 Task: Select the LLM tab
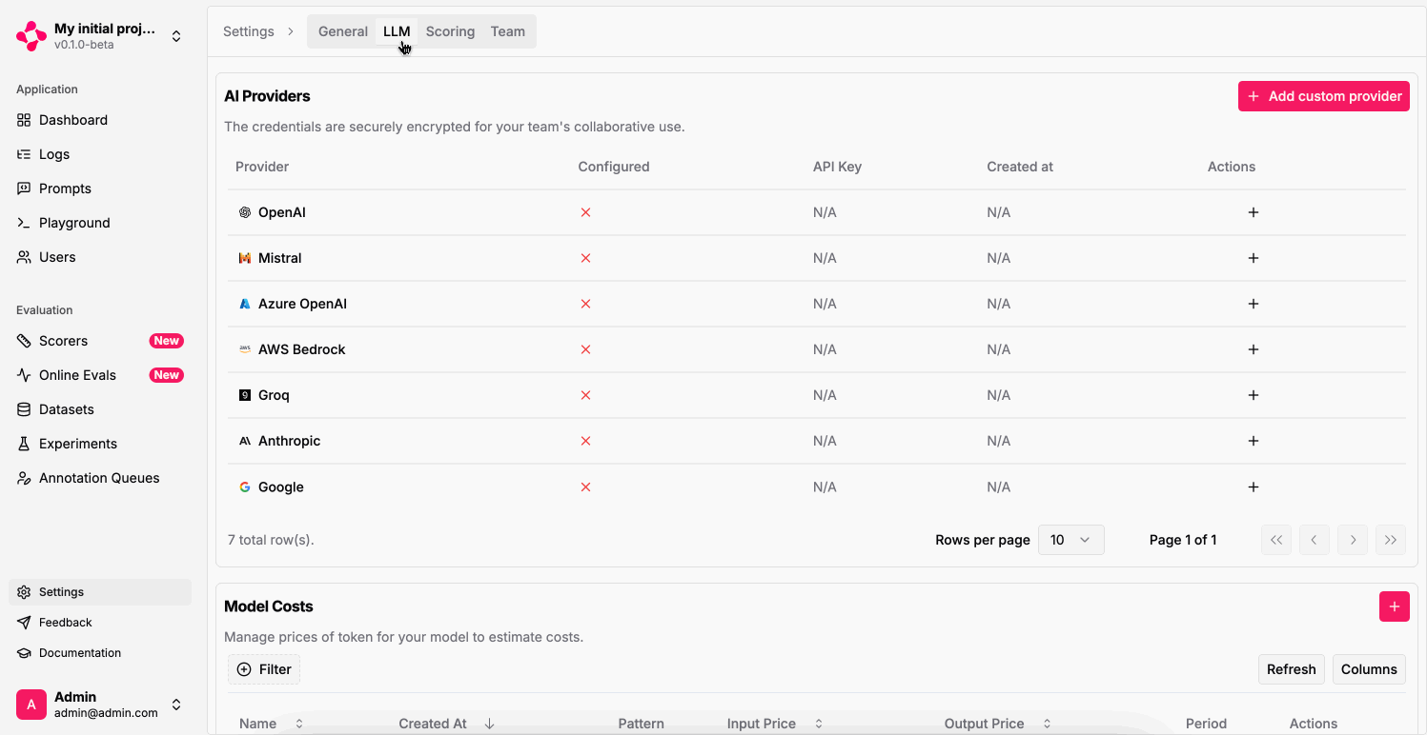(397, 31)
